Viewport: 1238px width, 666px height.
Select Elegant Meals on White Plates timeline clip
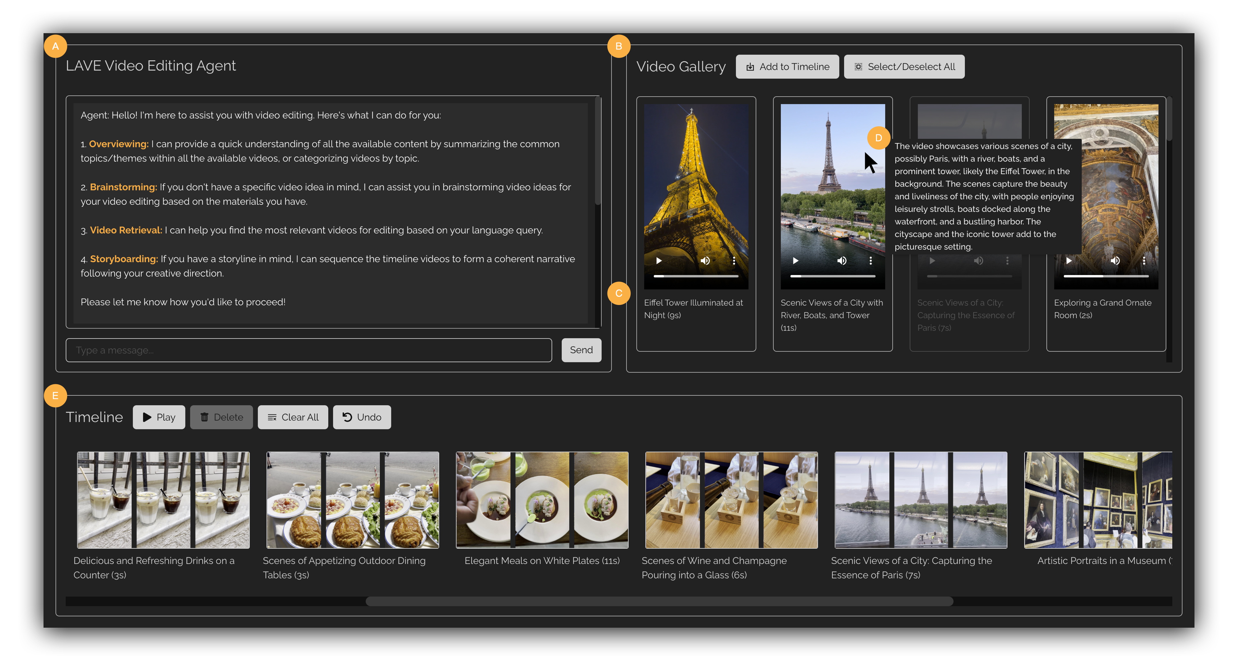point(542,500)
